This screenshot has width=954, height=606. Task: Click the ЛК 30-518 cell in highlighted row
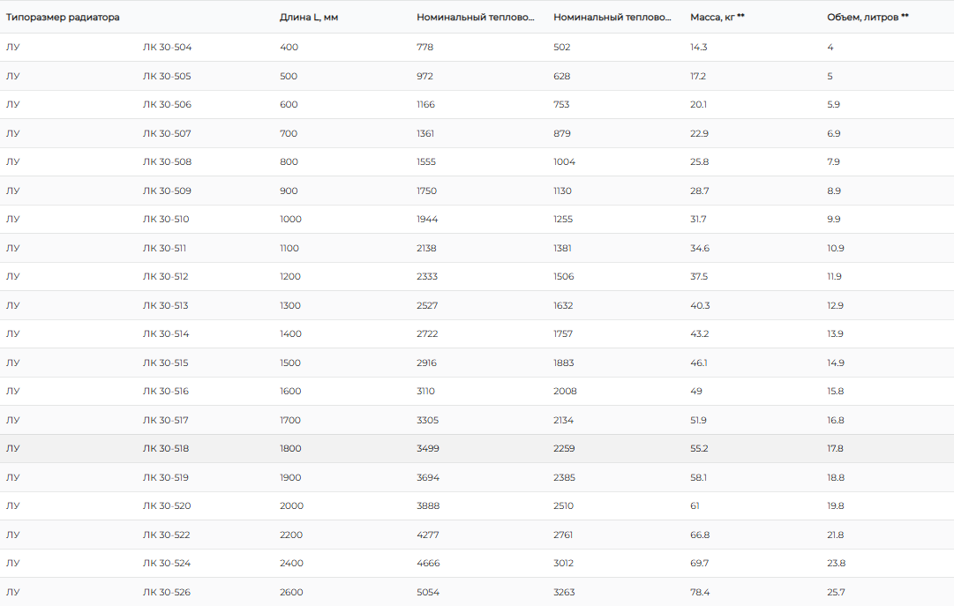click(x=166, y=449)
